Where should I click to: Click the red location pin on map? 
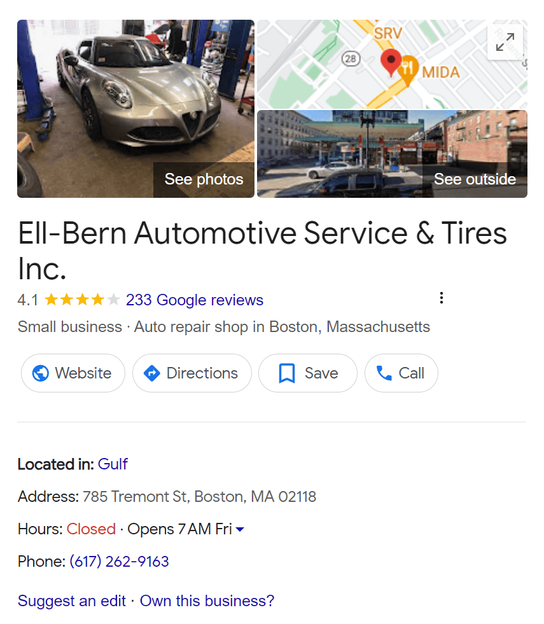[391, 62]
